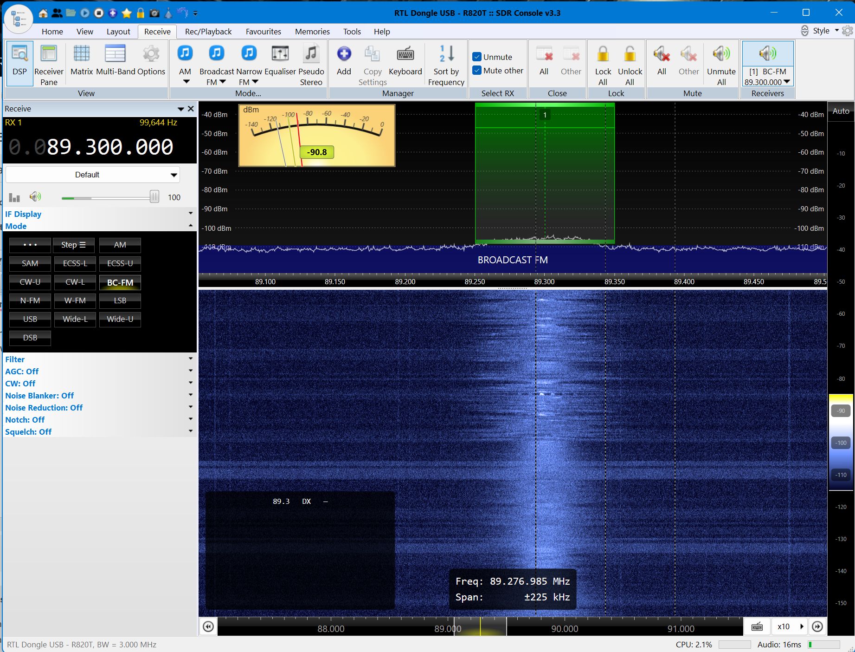Click the volume slider set at 100
855x652 pixels.
point(154,197)
